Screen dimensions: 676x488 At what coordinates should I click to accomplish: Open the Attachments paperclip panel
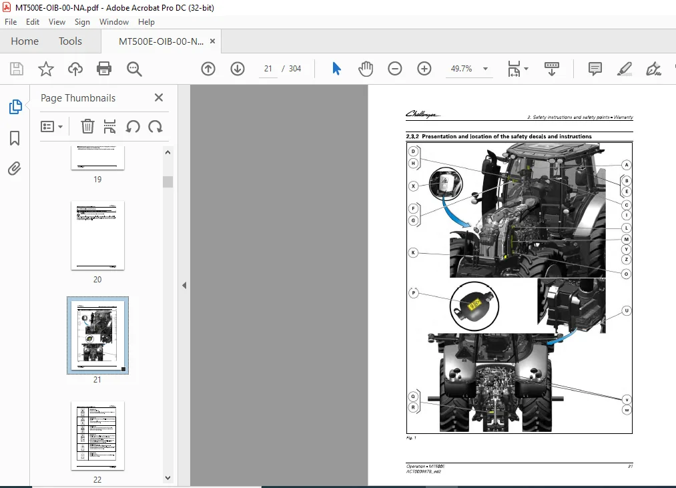14,168
